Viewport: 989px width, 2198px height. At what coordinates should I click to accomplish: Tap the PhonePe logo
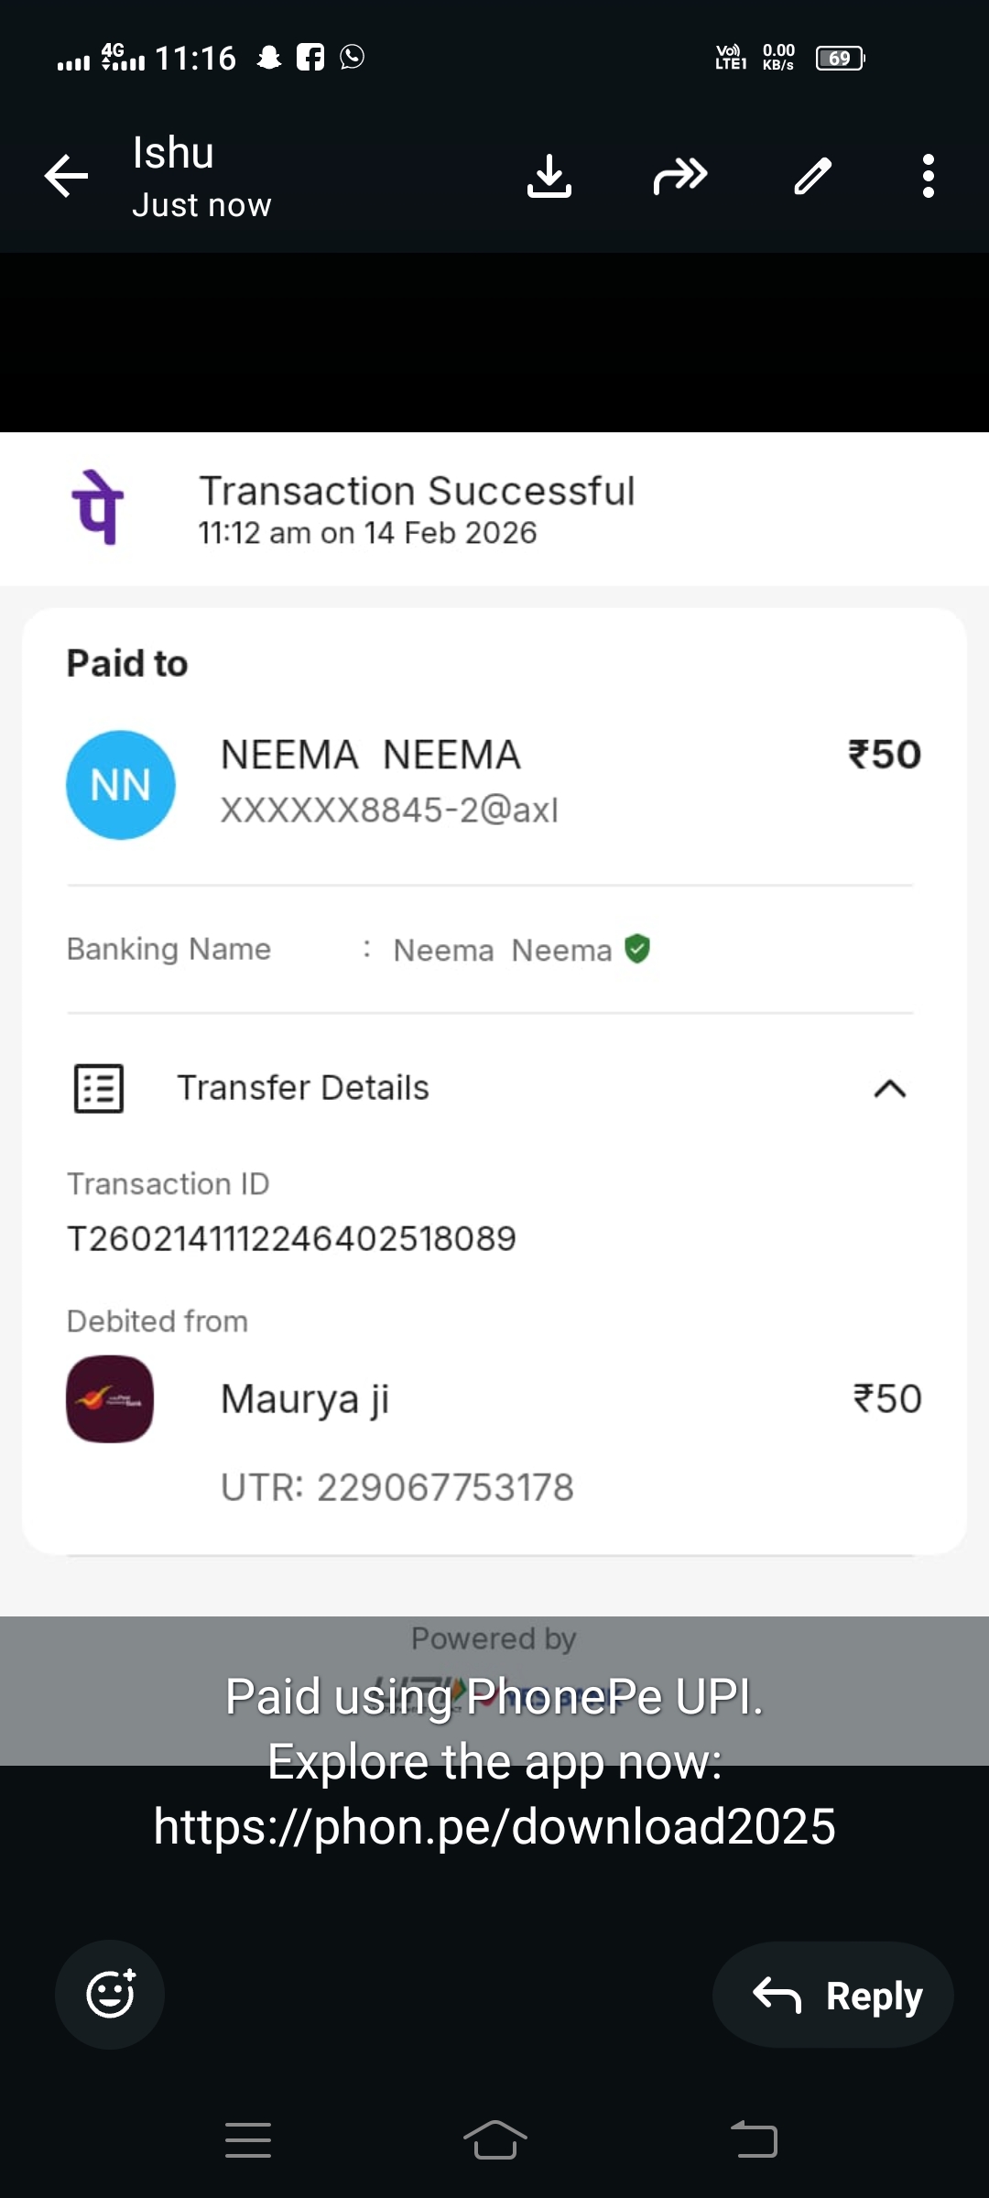click(98, 507)
